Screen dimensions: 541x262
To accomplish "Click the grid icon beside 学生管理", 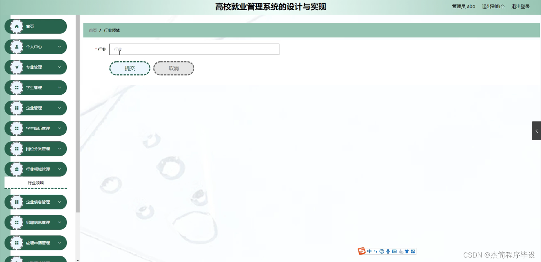I will (x=16, y=87).
